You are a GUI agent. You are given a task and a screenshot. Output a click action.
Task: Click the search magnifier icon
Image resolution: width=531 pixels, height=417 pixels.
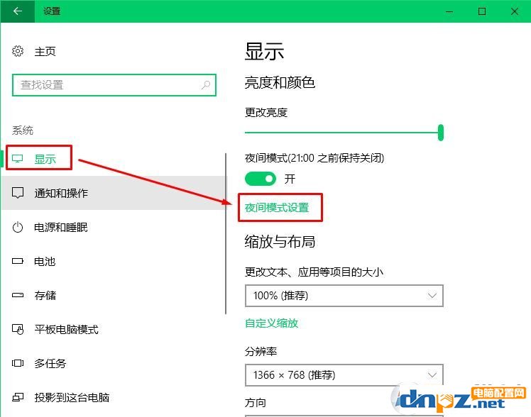point(206,85)
